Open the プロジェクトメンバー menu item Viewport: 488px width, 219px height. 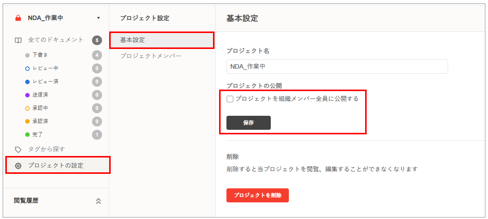[151, 56]
